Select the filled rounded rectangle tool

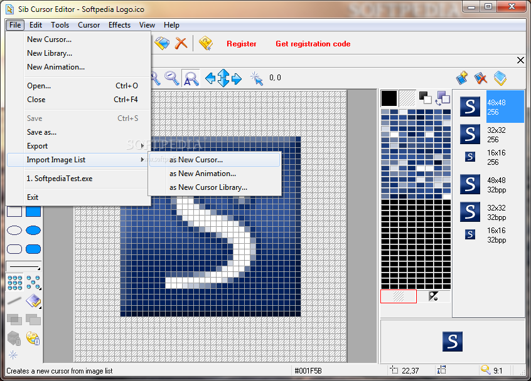[33, 249]
